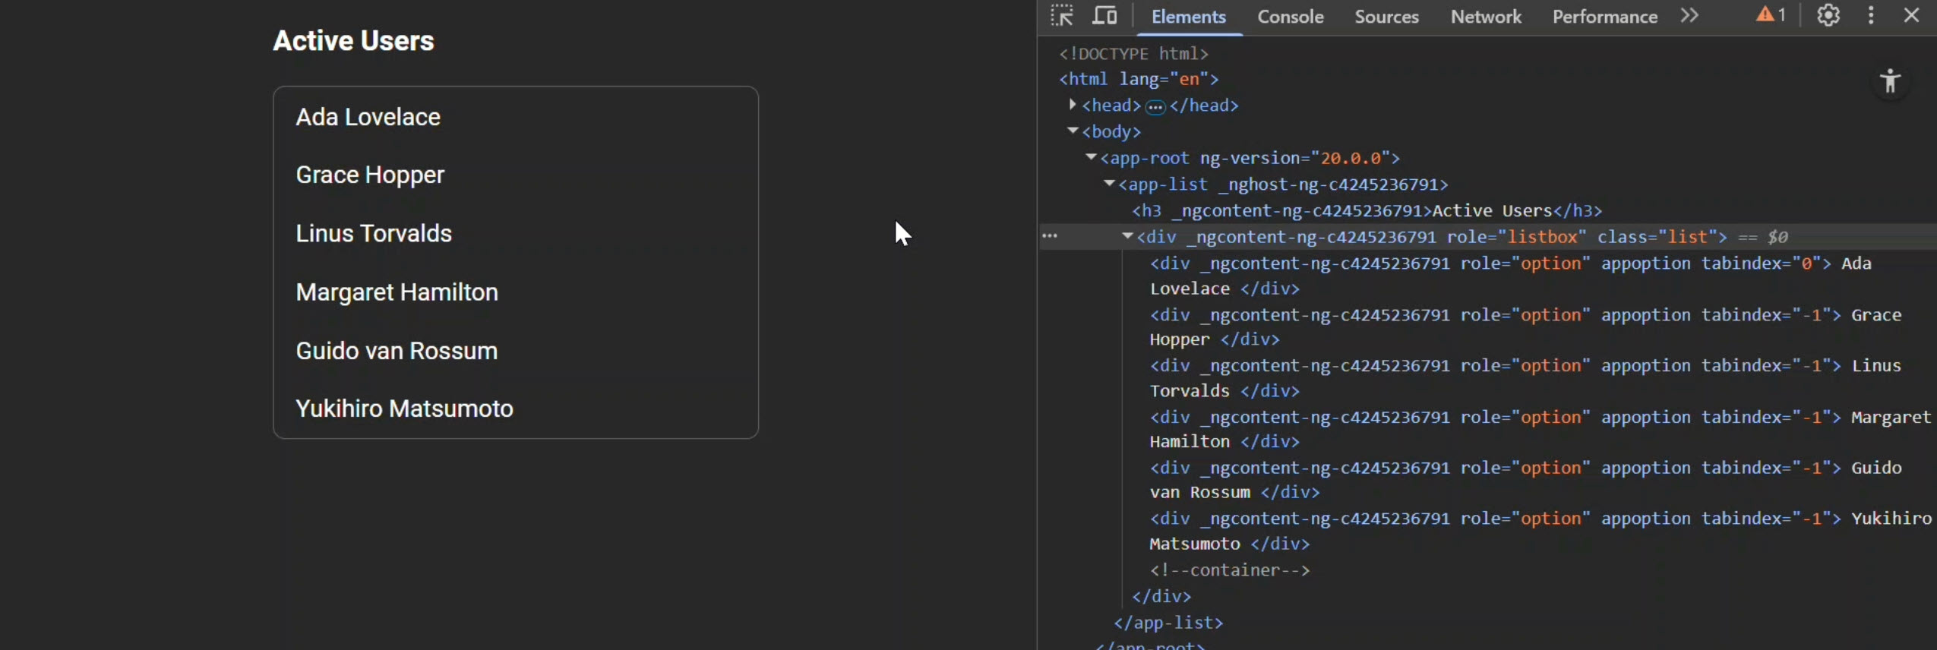The height and width of the screenshot is (650, 1937).
Task: Select the h3 Active Users node
Action: pyautogui.click(x=1367, y=210)
